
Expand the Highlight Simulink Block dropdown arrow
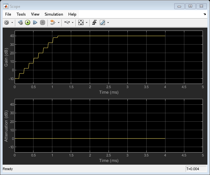[59, 22]
